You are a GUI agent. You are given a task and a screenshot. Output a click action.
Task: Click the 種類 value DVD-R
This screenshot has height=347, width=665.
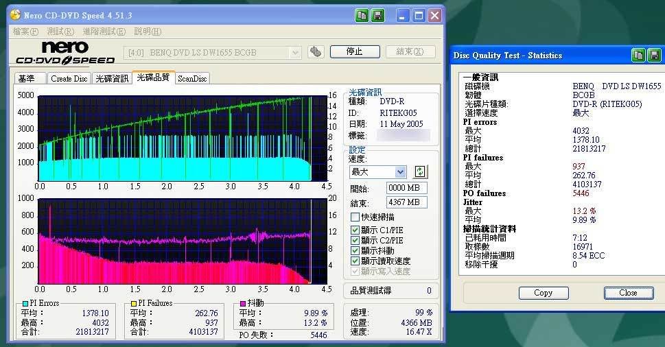click(x=392, y=101)
